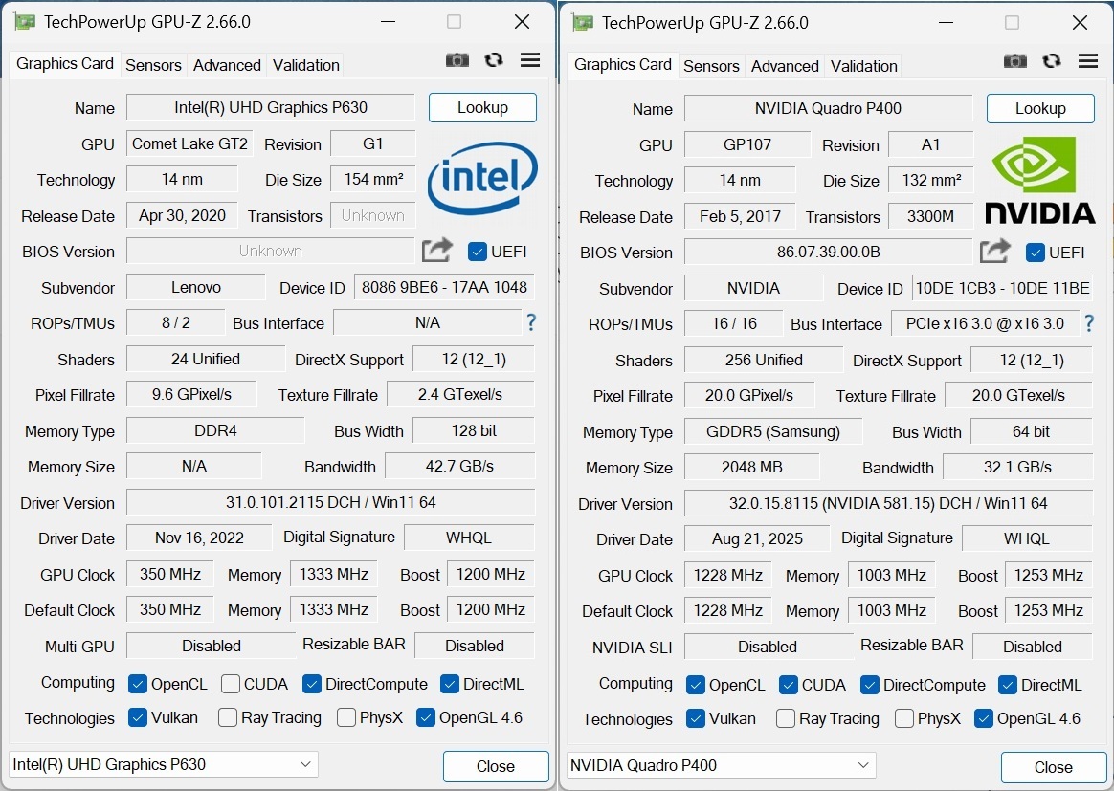Click 154 mm² die size field
The width and height of the screenshot is (1114, 791).
[x=373, y=179]
